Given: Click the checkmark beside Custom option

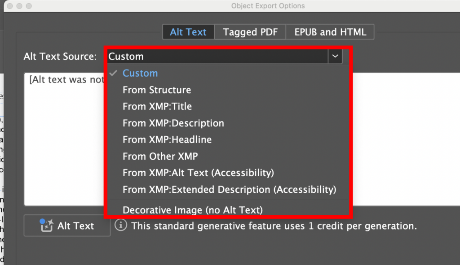Looking at the screenshot, I should (x=113, y=73).
